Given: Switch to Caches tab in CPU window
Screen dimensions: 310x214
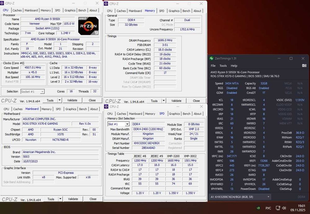Looking at the screenshot, I should click(x=17, y=10).
